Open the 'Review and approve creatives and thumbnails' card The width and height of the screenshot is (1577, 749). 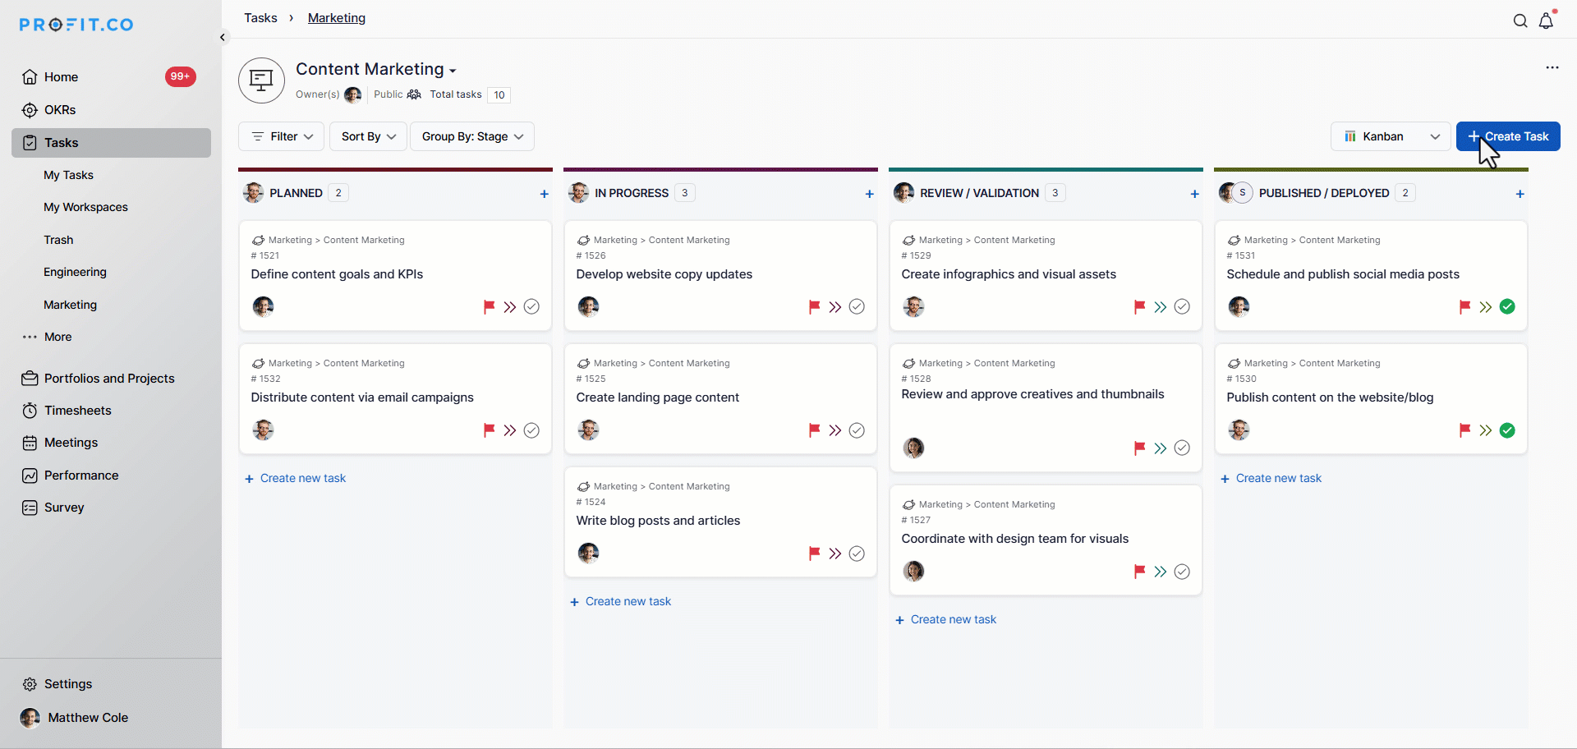point(1032,395)
